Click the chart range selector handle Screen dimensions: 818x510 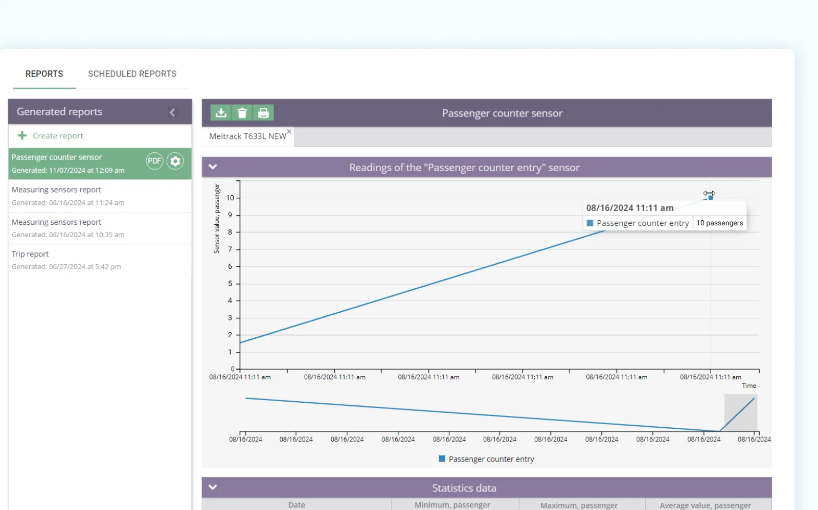tap(741, 413)
